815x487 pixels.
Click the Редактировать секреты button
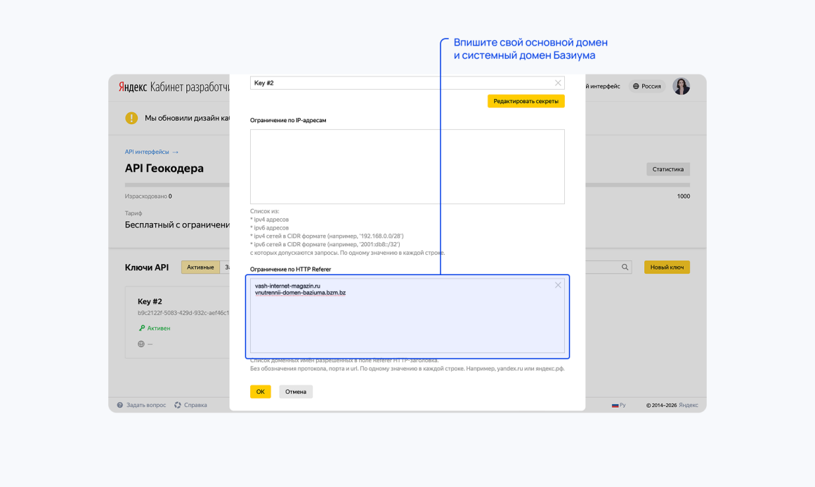526,101
